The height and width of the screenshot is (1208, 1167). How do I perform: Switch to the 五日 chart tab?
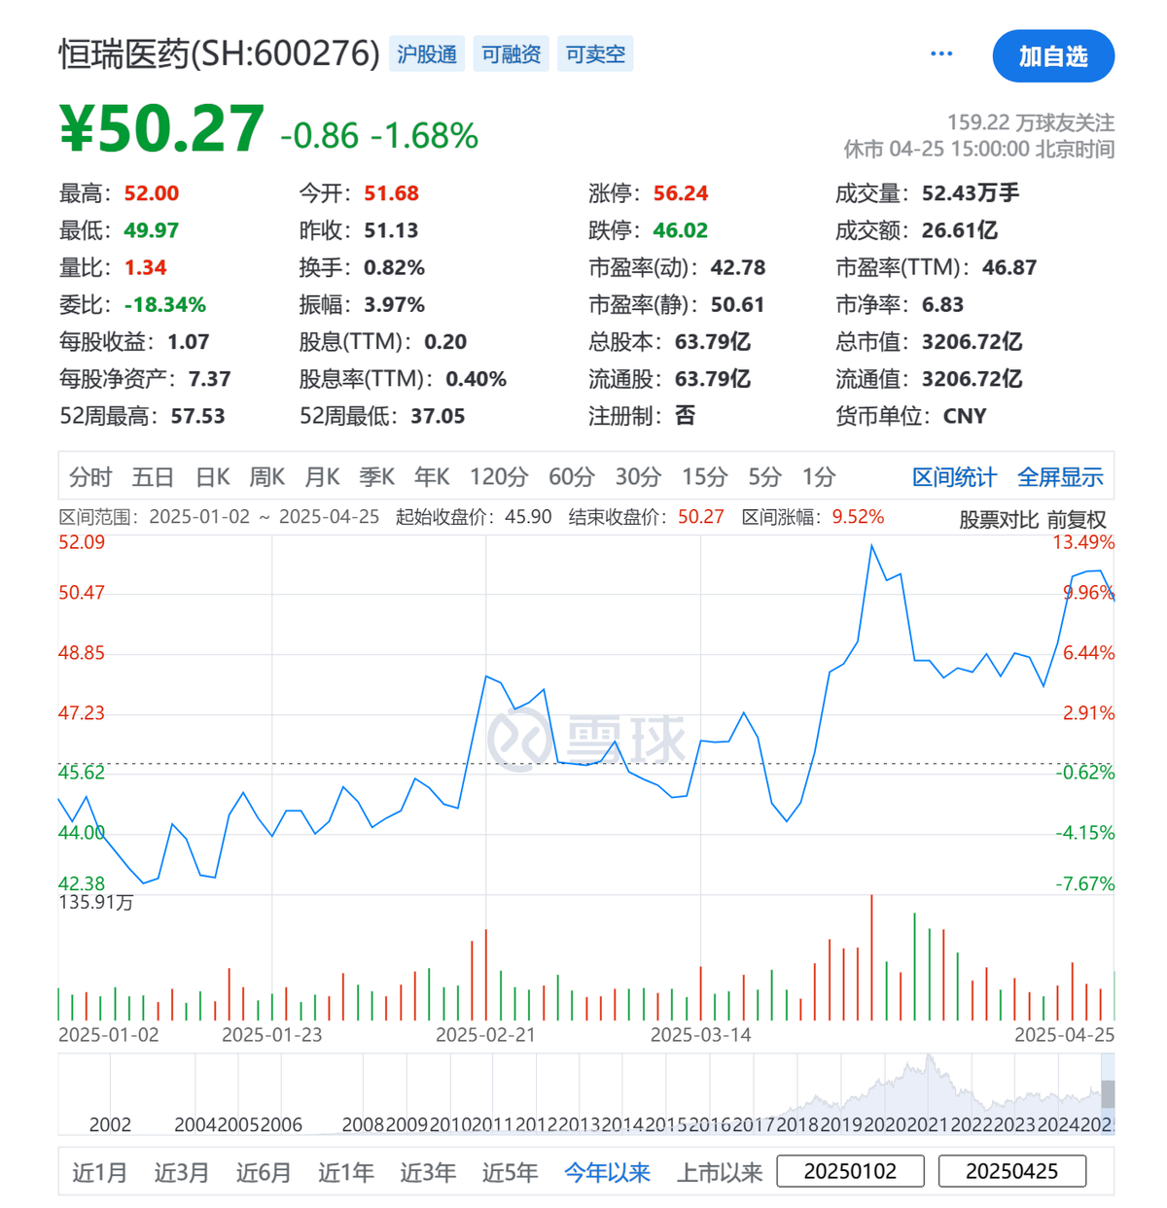(x=153, y=477)
